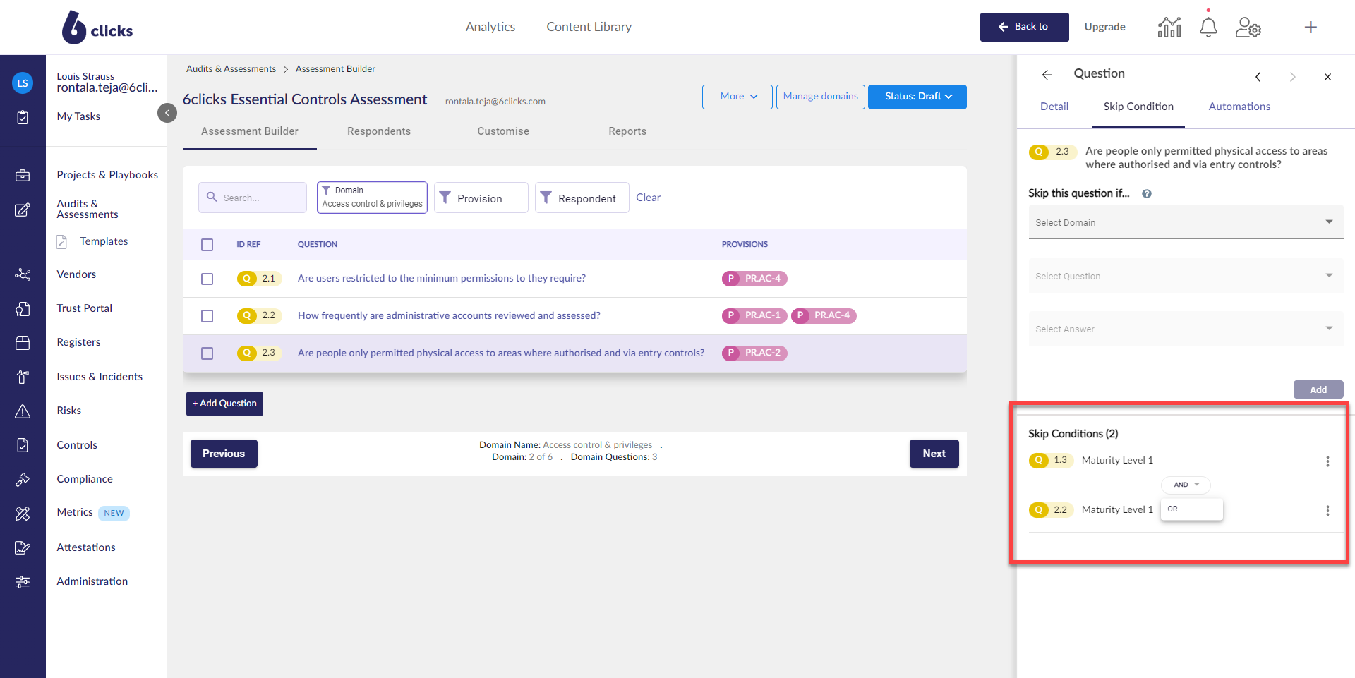Click the Previous button
The width and height of the screenshot is (1355, 678).
tap(224, 454)
